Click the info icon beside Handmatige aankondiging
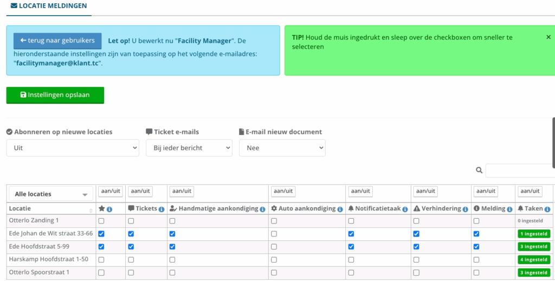The height and width of the screenshot is (281, 555). click(x=263, y=209)
